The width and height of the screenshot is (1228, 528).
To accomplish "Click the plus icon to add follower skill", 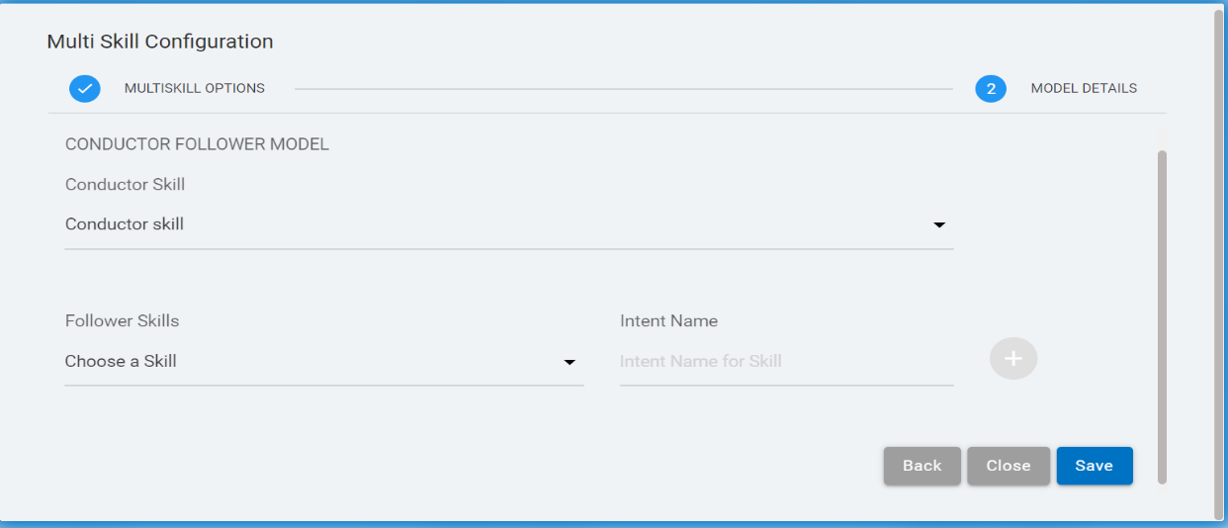I will tap(1012, 359).
